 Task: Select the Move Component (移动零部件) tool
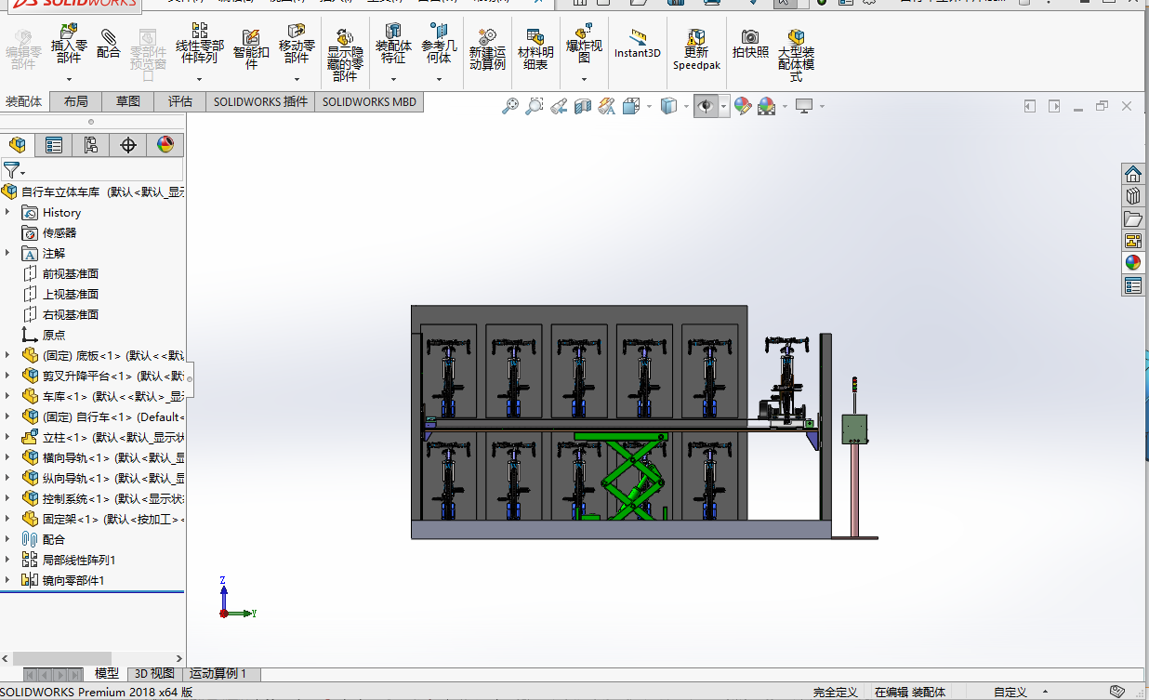tap(297, 43)
